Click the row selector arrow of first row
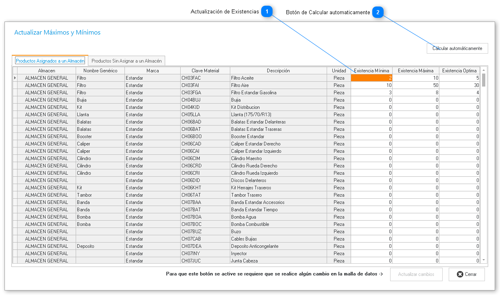502x297 pixels. coord(15,78)
